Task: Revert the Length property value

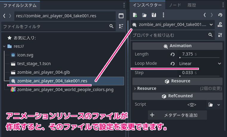Action: point(172,55)
